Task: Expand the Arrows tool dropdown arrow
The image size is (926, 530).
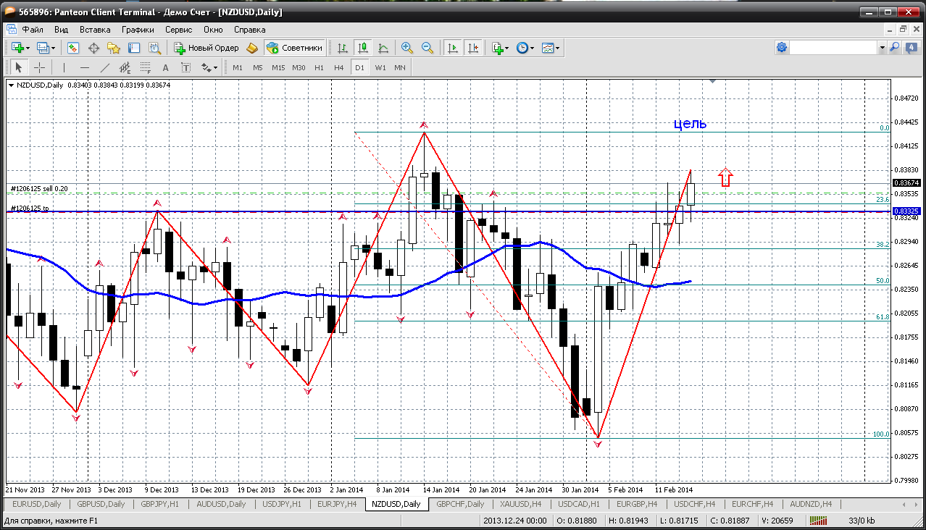Action: 216,67
